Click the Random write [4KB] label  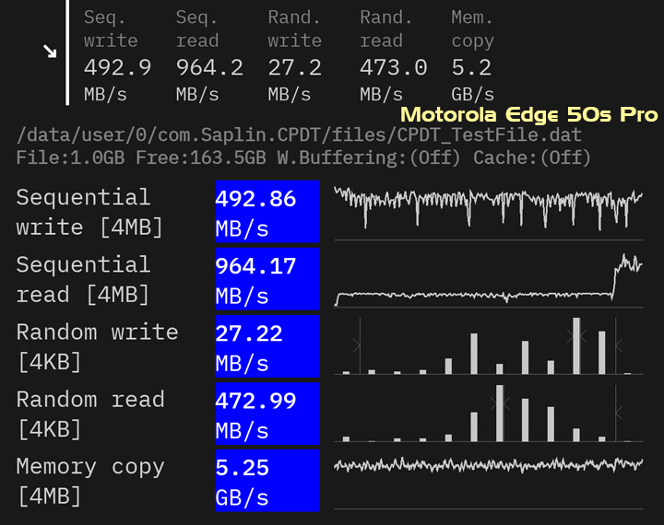(x=98, y=346)
